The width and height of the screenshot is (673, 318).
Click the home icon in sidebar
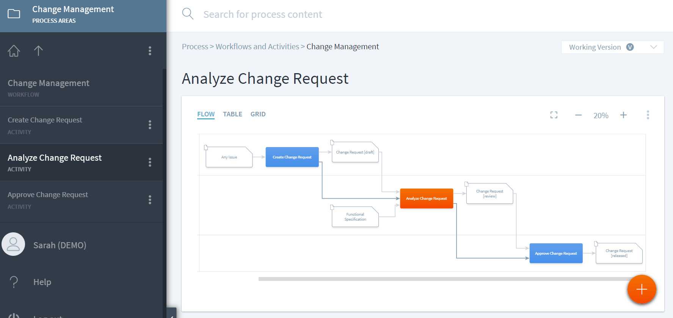point(14,51)
